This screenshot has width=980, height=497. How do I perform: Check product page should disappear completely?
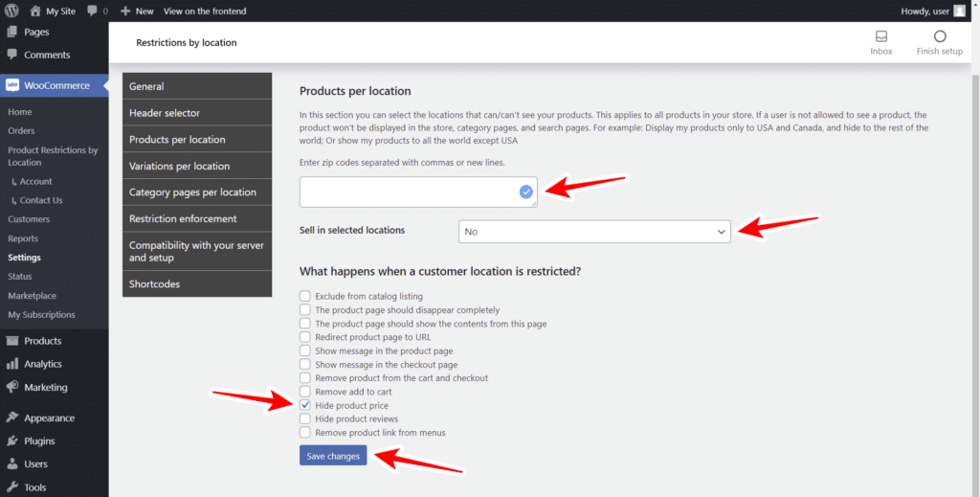pyautogui.click(x=305, y=309)
